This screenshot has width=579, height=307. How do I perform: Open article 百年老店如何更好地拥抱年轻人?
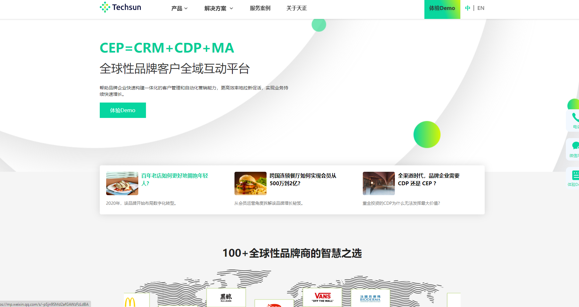tap(175, 179)
